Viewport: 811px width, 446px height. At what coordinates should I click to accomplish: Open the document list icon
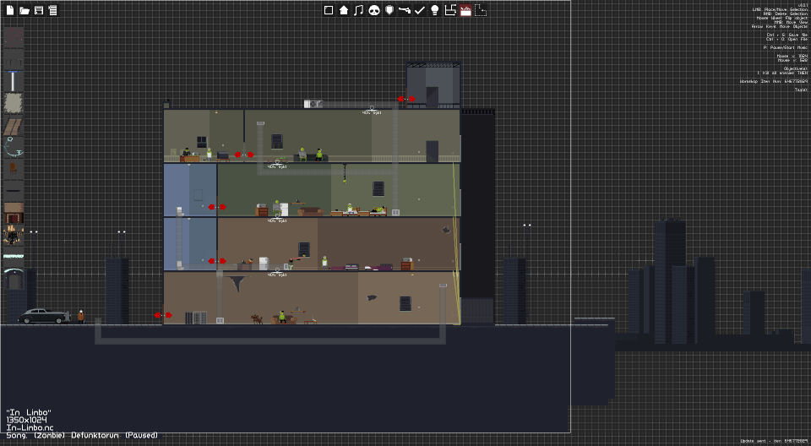[52, 10]
